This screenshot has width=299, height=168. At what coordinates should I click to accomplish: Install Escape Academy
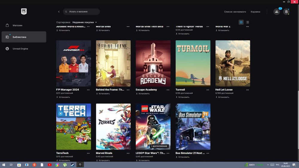click(x=143, y=94)
